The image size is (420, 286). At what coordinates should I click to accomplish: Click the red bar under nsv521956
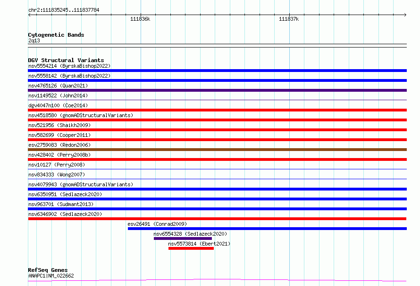pyautogui.click(x=217, y=130)
